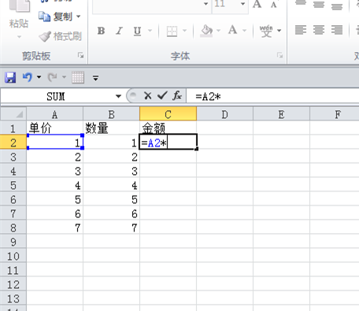359x311 pixels.
Task: Click the Copy (复制) button
Action: click(x=55, y=17)
